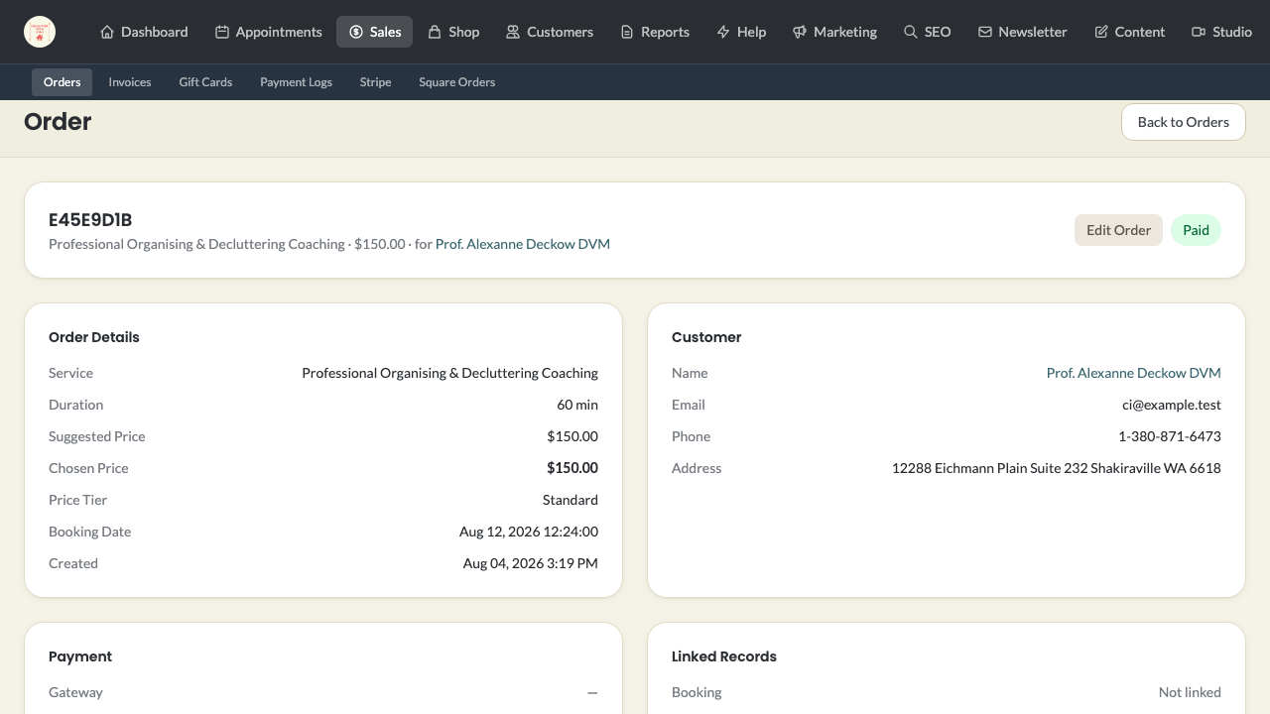This screenshot has width=1270, height=714.
Task: Switch to the Stripe subtab
Action: pyautogui.click(x=375, y=82)
